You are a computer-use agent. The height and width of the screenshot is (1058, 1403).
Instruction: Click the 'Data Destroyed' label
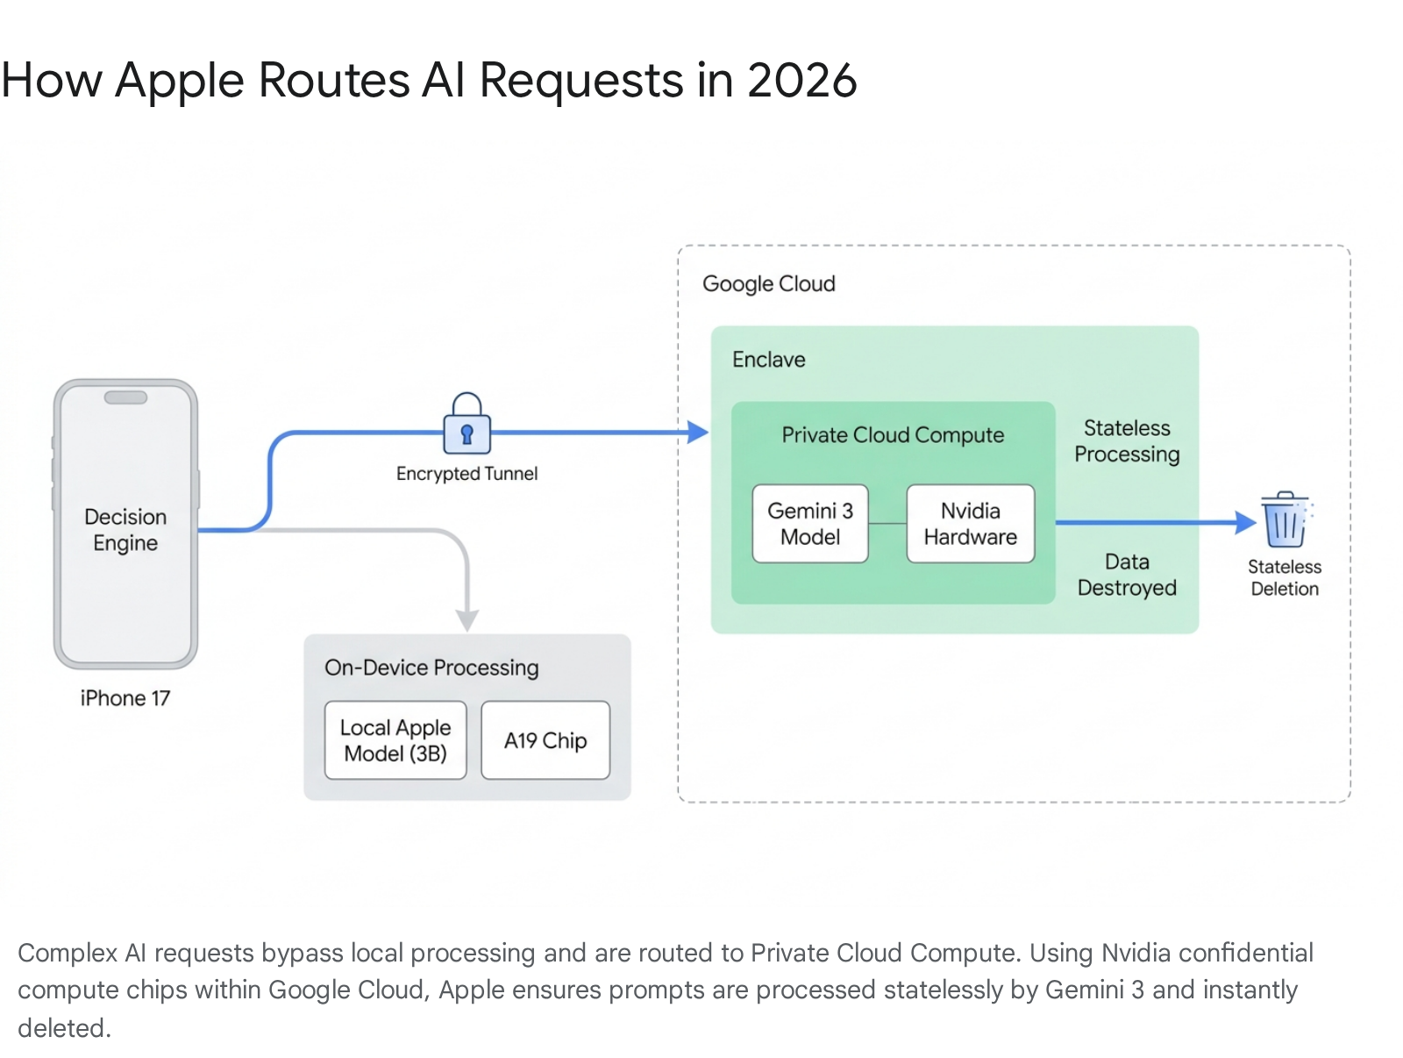click(x=1127, y=575)
